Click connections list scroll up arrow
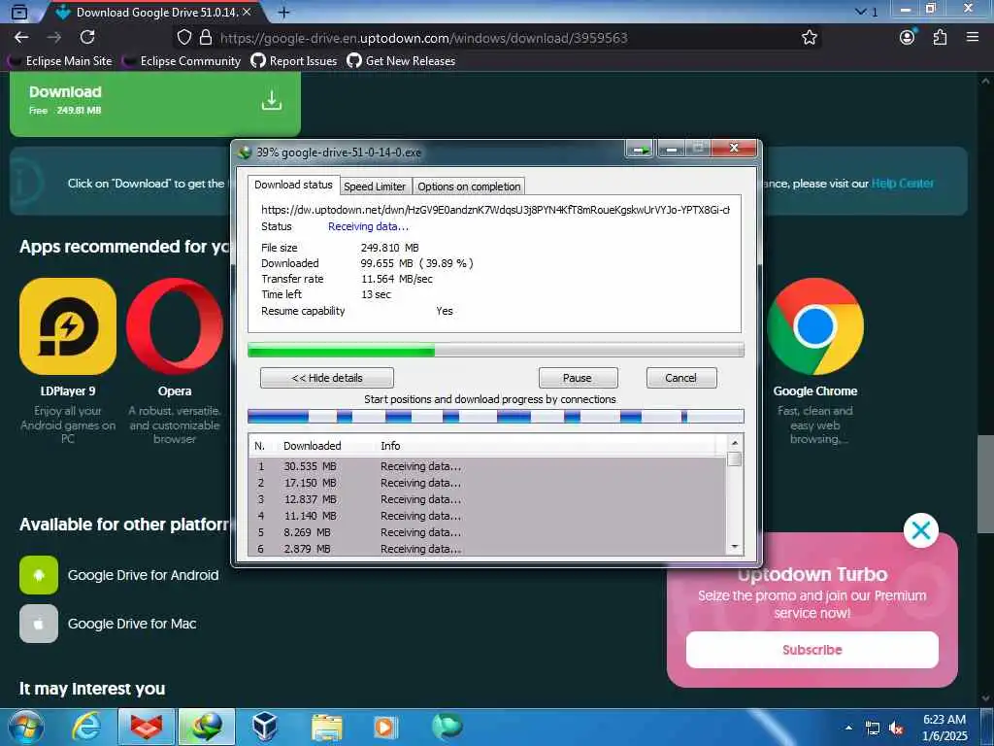 [x=735, y=443]
